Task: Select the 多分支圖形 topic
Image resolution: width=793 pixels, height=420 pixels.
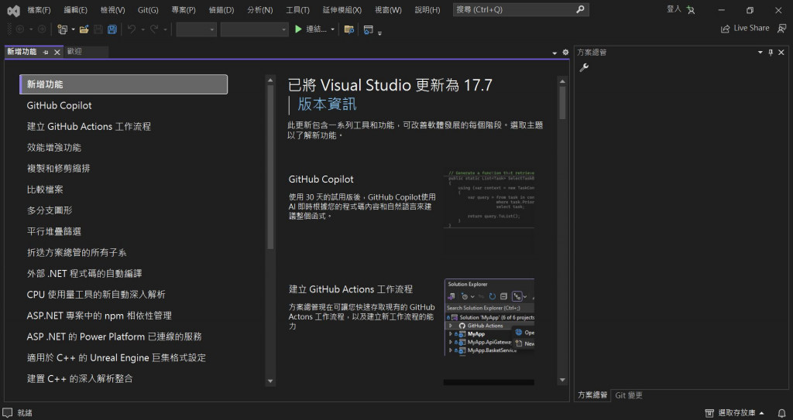Action: (49, 210)
